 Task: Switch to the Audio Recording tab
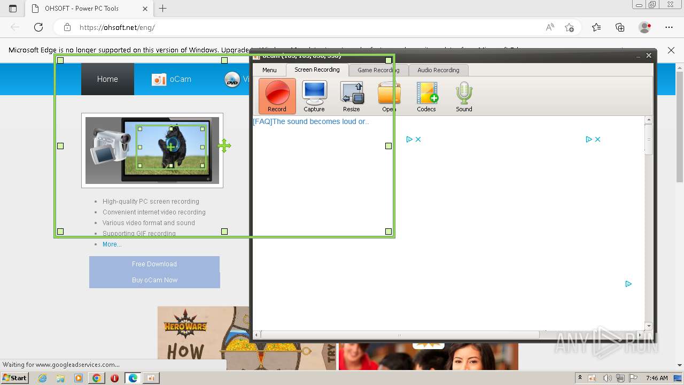tap(438, 70)
